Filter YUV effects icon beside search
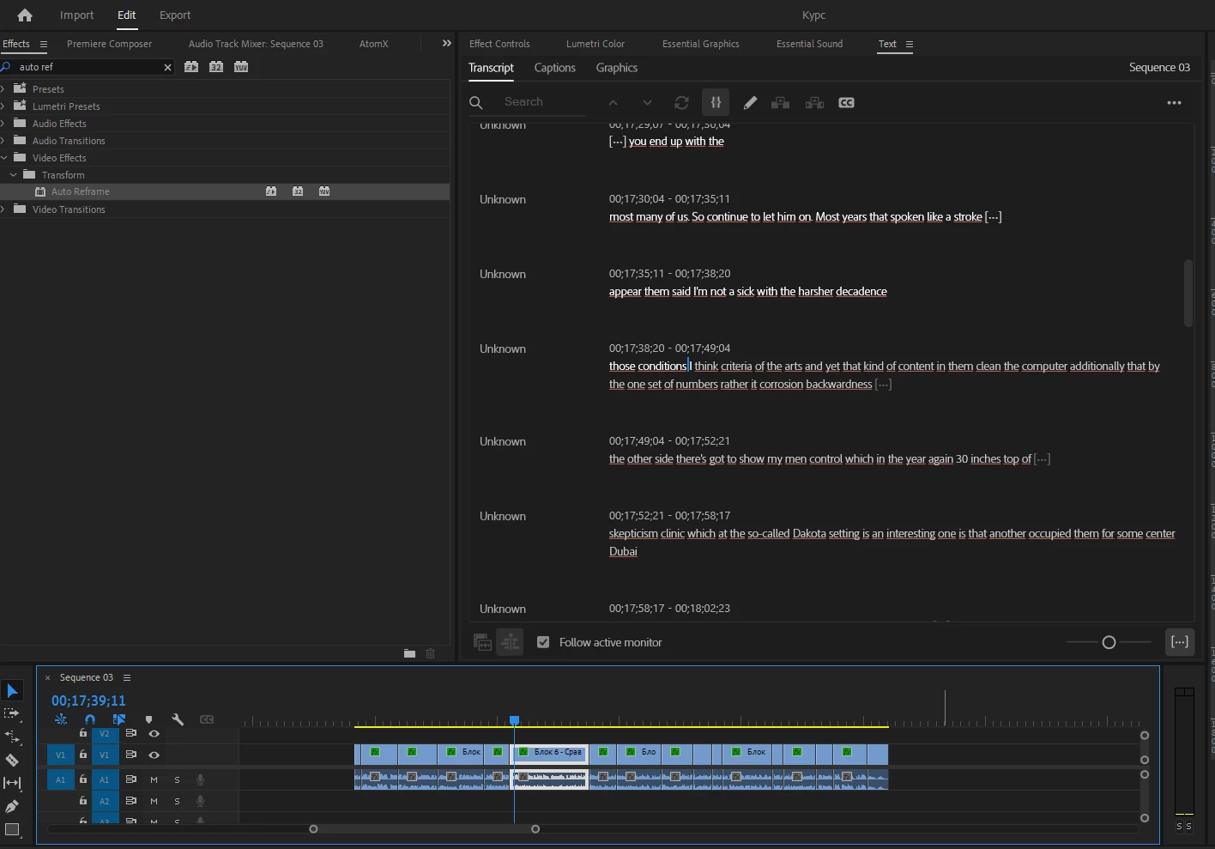This screenshot has height=849, width=1215. [x=241, y=66]
